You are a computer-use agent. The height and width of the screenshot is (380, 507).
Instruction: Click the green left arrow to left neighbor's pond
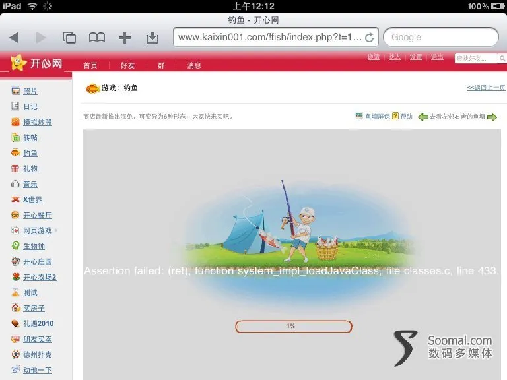pos(422,117)
